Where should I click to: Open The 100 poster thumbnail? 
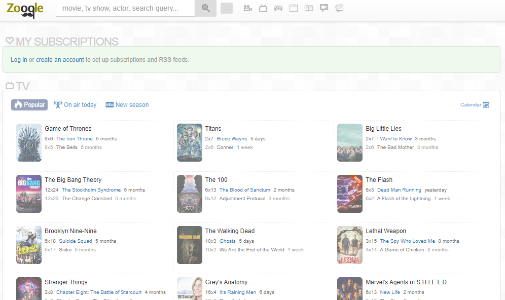pyautogui.click(x=190, y=194)
